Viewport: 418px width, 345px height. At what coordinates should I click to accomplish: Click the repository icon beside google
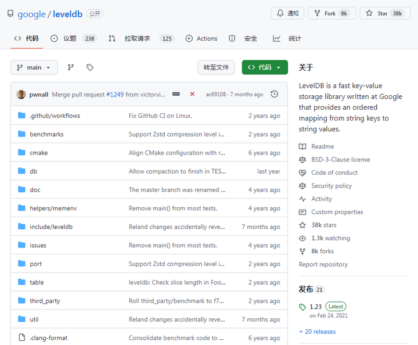tap(10, 13)
